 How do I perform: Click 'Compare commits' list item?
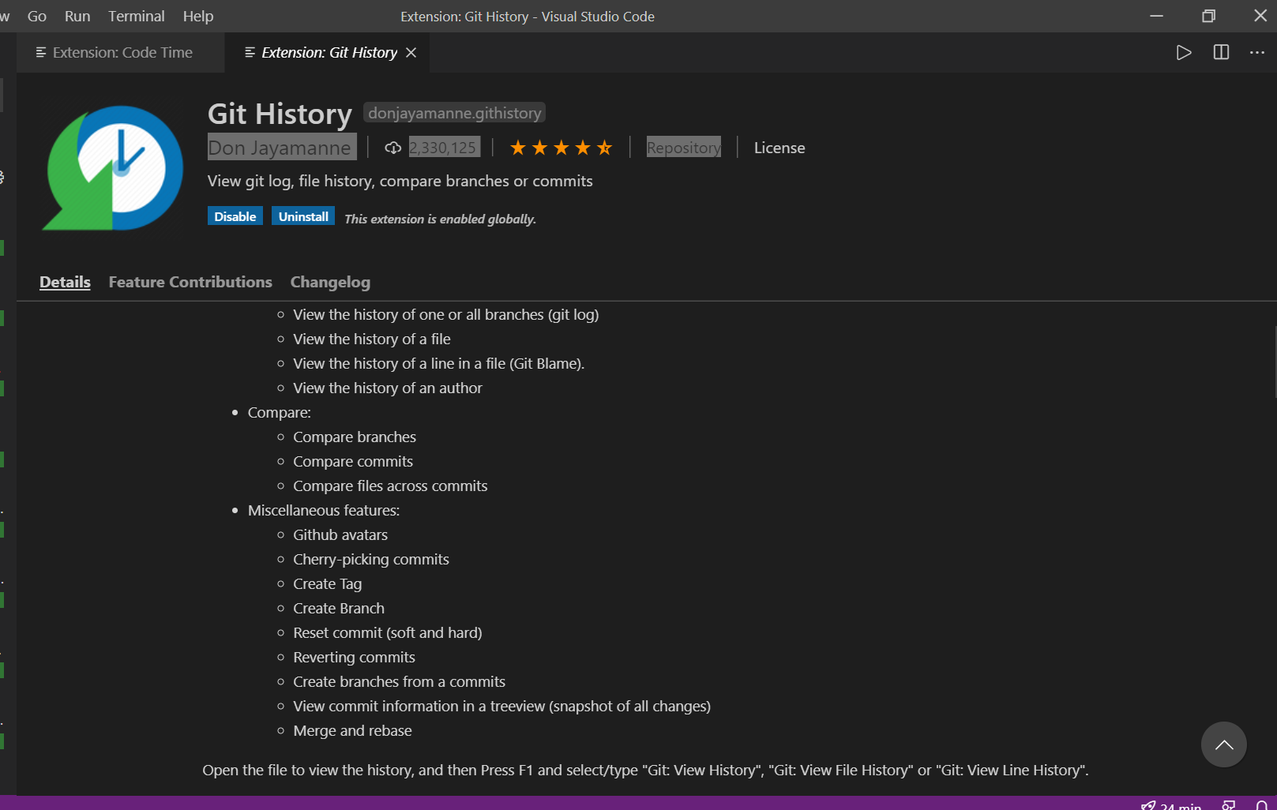353,461
